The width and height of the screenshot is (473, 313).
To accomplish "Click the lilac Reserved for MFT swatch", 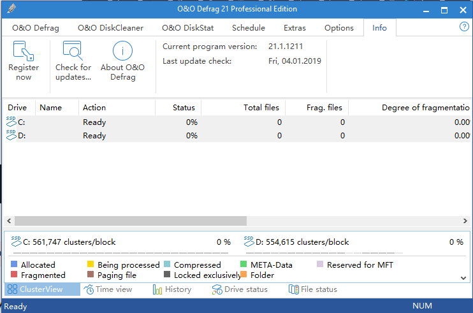I will (x=320, y=264).
